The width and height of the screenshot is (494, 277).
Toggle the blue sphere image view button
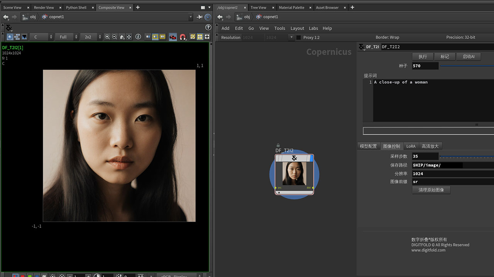point(10,37)
